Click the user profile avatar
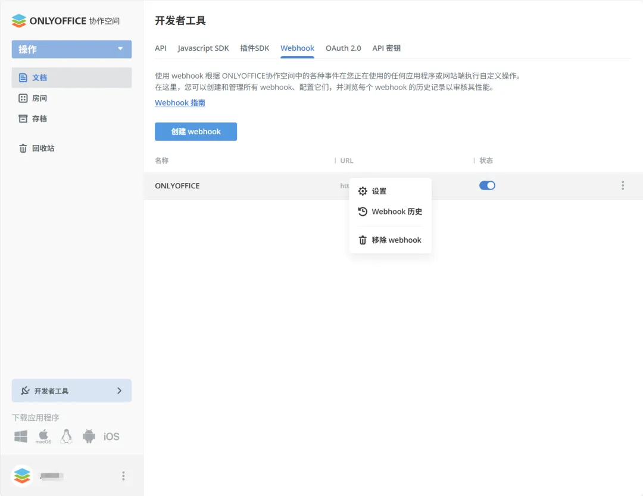Image resolution: width=643 pixels, height=496 pixels. (22, 476)
